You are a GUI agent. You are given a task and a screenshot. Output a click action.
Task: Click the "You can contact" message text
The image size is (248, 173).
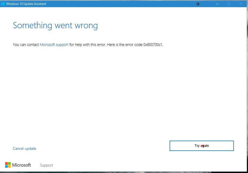tap(26, 45)
